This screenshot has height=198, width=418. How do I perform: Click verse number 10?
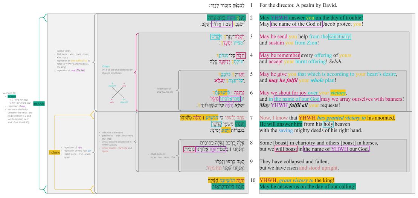click(251, 180)
